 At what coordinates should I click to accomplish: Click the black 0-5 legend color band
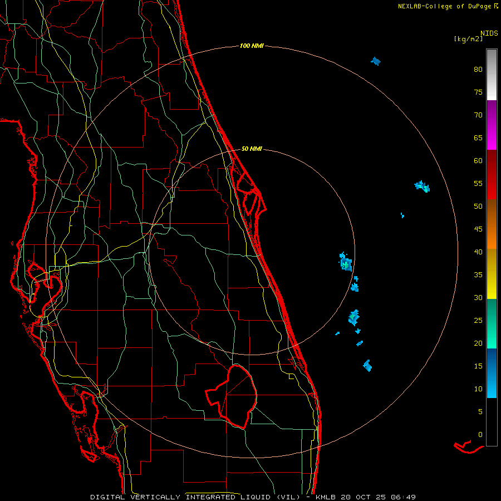tap(492, 422)
